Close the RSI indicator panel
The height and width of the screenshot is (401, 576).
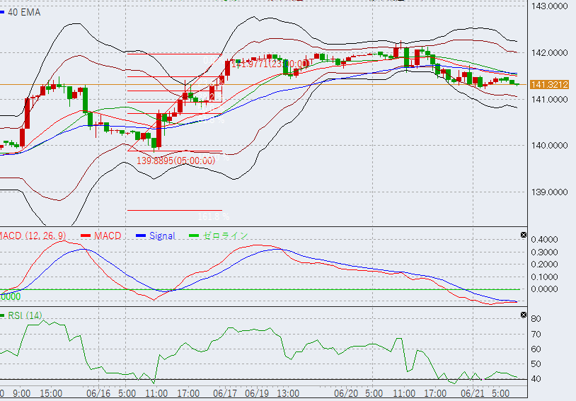(523, 314)
